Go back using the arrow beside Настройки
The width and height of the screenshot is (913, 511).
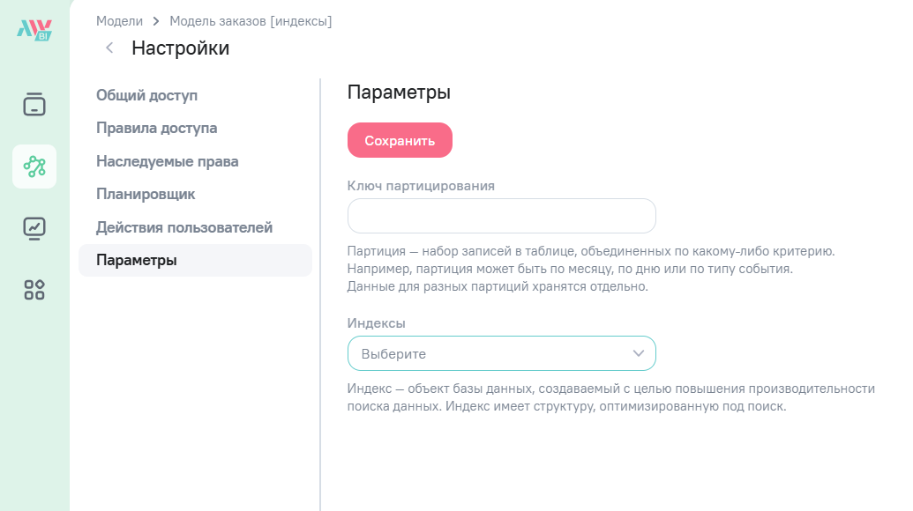click(x=109, y=48)
